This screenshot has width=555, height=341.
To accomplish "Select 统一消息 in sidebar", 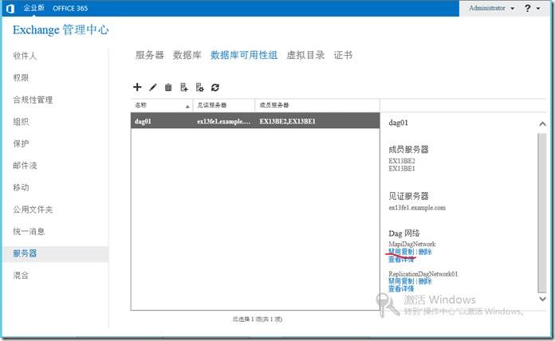I will point(29,231).
